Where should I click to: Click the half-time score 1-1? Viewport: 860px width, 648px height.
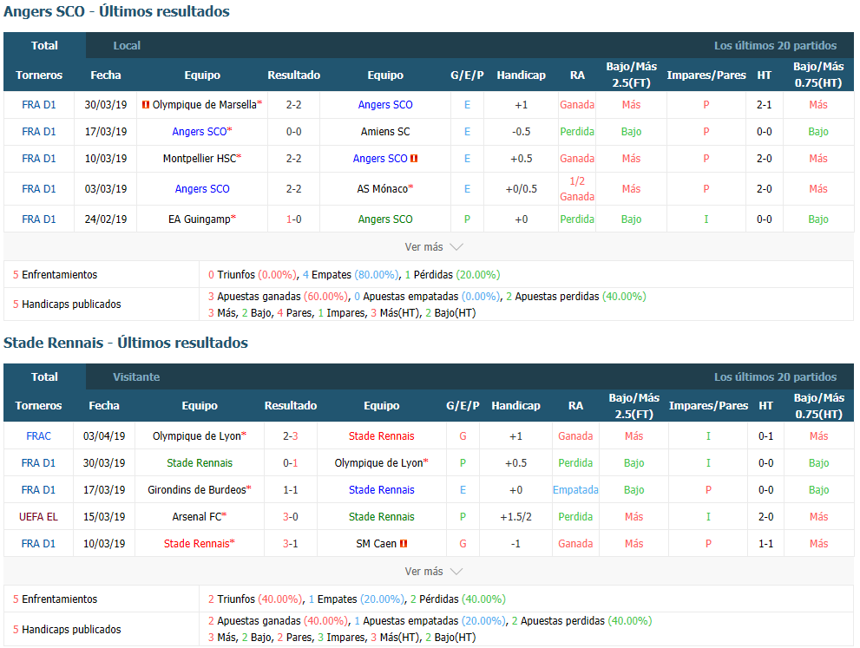coord(765,543)
